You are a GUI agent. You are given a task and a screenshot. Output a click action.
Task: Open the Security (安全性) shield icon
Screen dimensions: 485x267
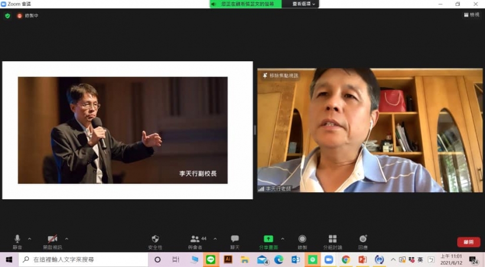click(155, 239)
